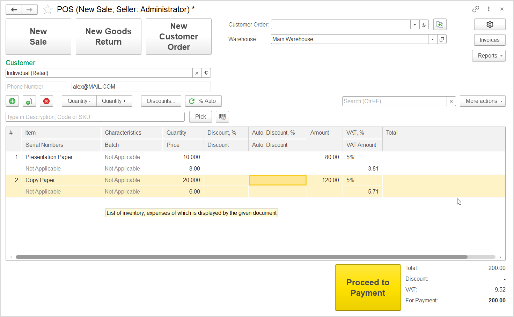Click the VAT, % column header
Viewport: 514px width, 317px height.
pos(362,133)
